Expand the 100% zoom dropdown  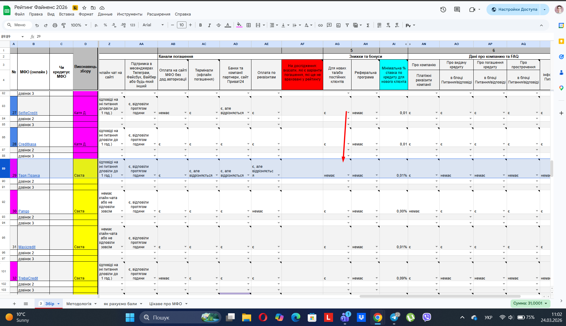coord(79,25)
